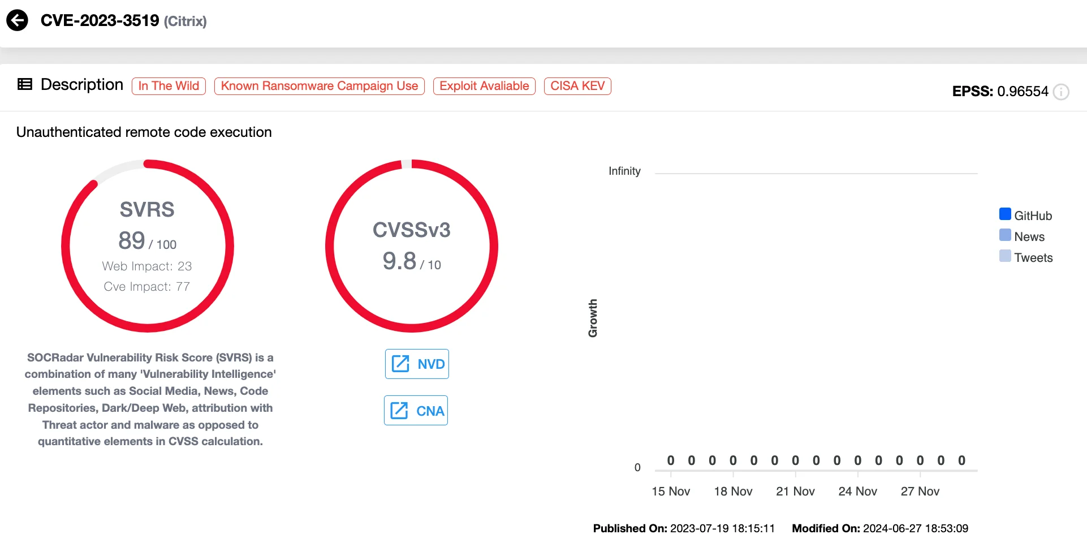The image size is (1087, 543).
Task: Toggle the Tweets legend swatch
Action: [1005, 256]
